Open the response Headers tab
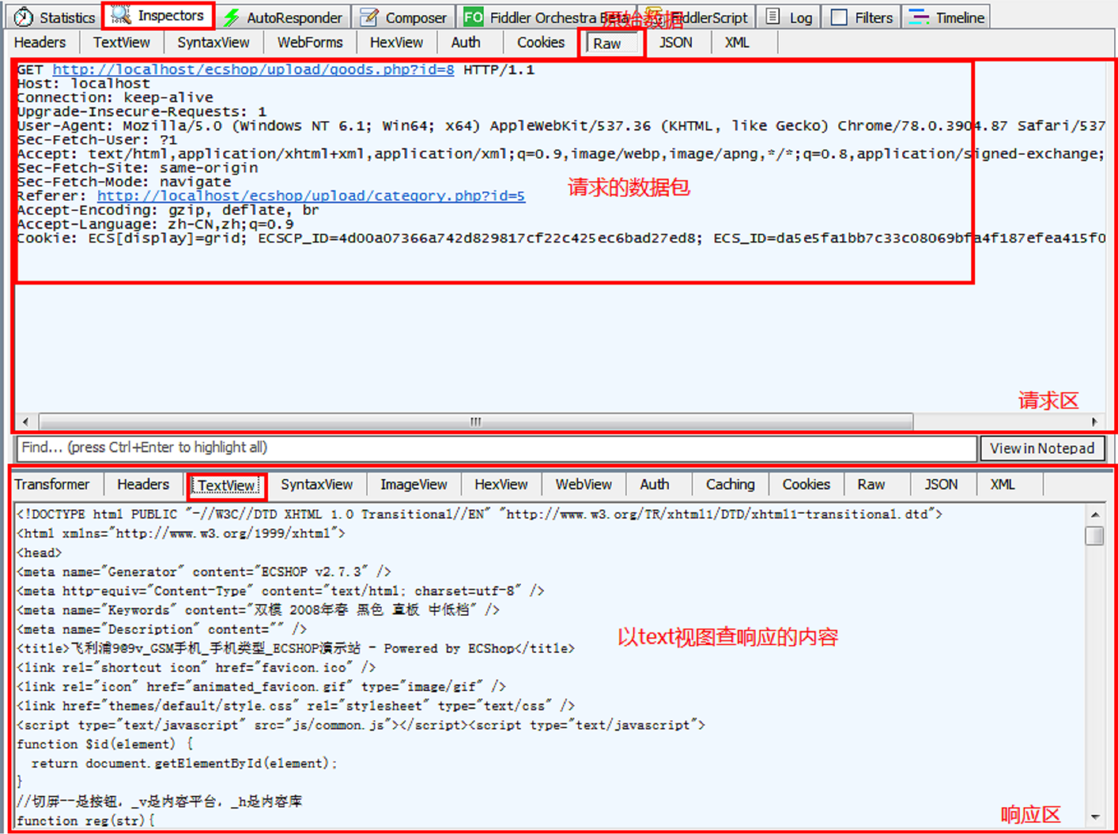Viewport: 1118px width, 834px height. pos(143,485)
